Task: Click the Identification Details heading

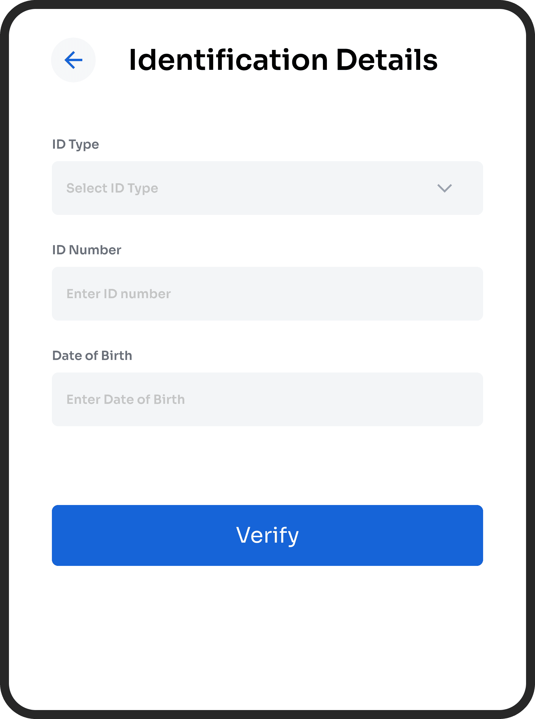Action: (x=283, y=60)
